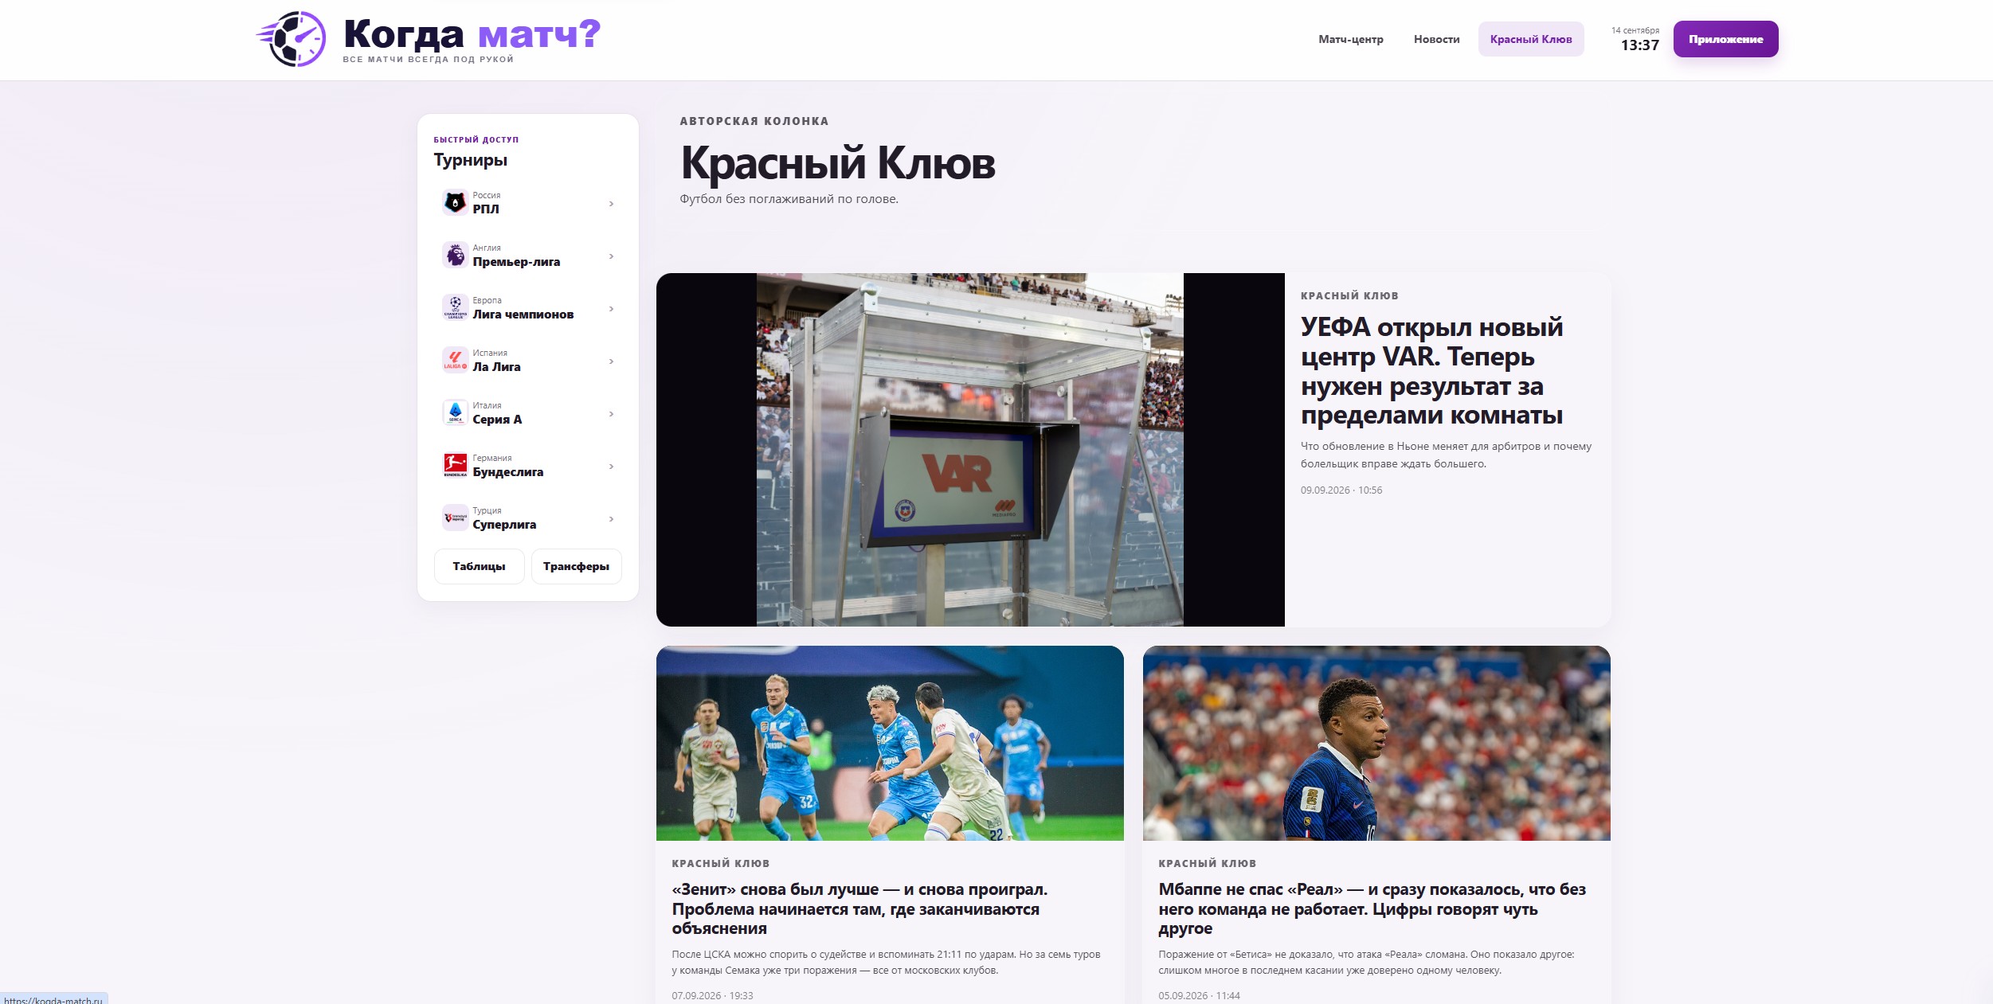The height and width of the screenshot is (1004, 1993).
Task: Click the РПЛ league bear icon
Action: click(455, 203)
